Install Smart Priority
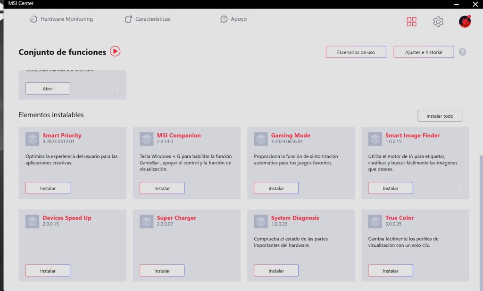Image resolution: width=483 pixels, height=291 pixels. coord(48,188)
